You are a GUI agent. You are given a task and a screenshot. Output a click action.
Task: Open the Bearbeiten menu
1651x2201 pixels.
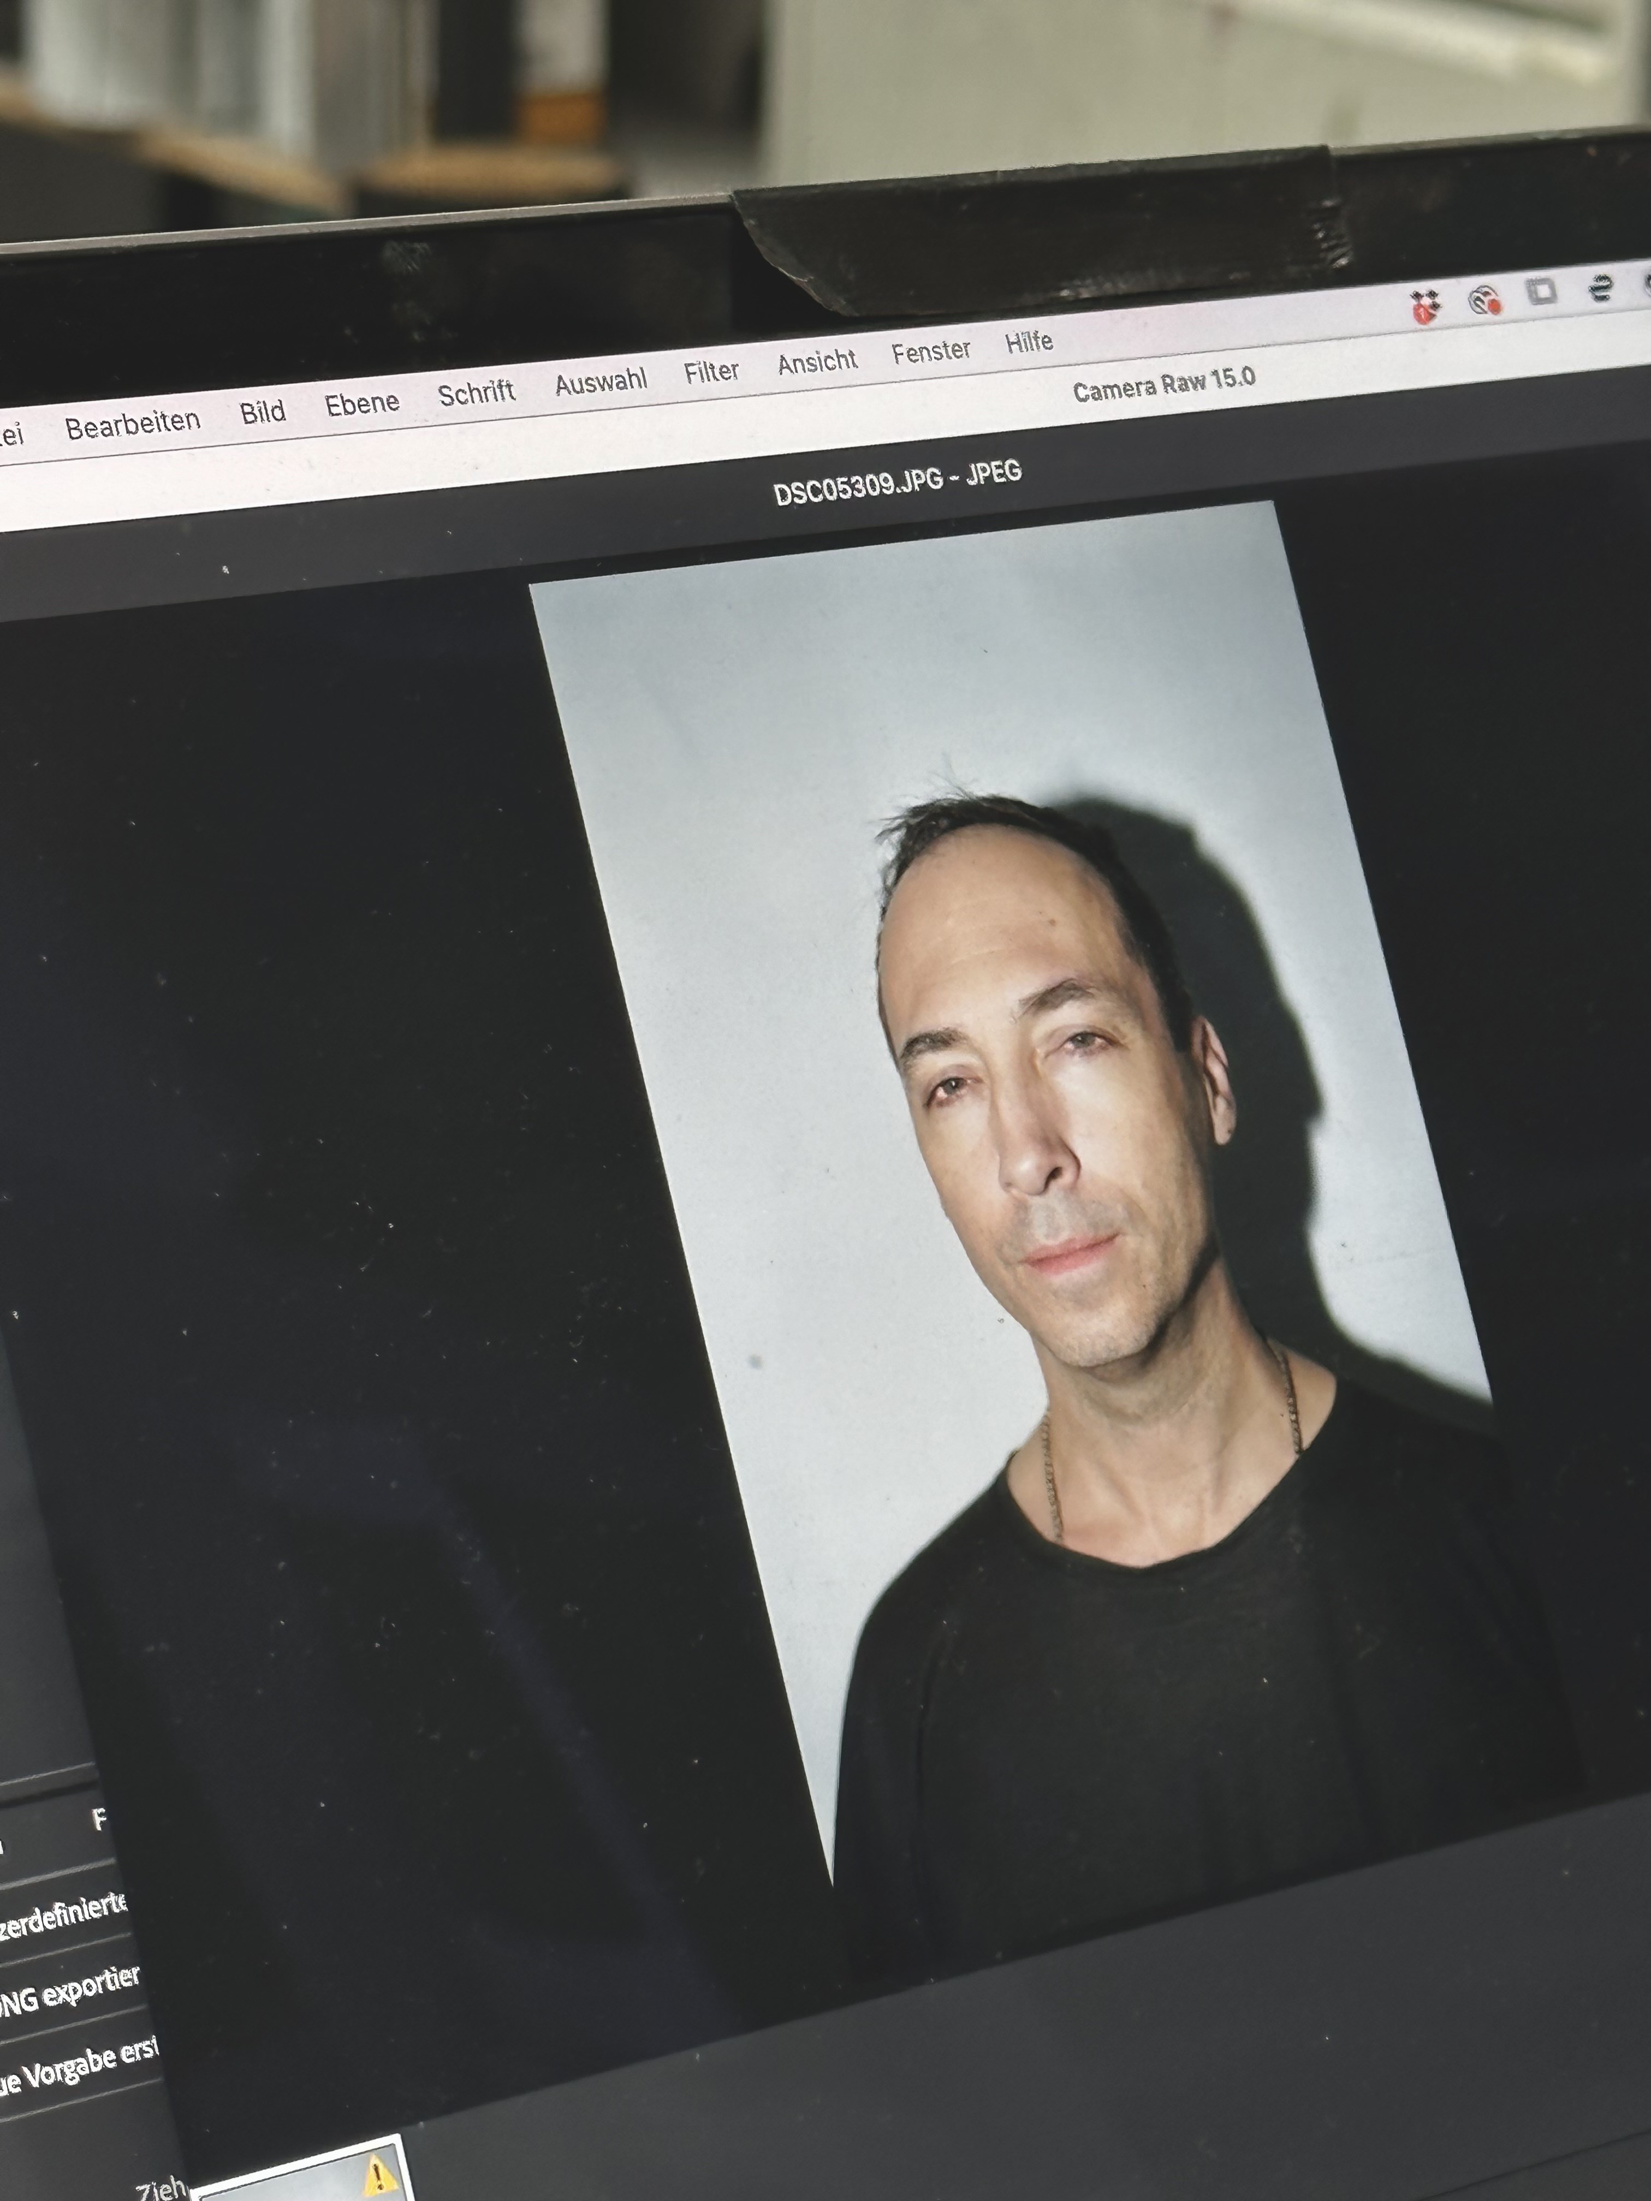[132, 424]
